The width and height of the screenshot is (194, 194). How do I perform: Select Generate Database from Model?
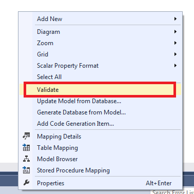[x=81, y=112]
